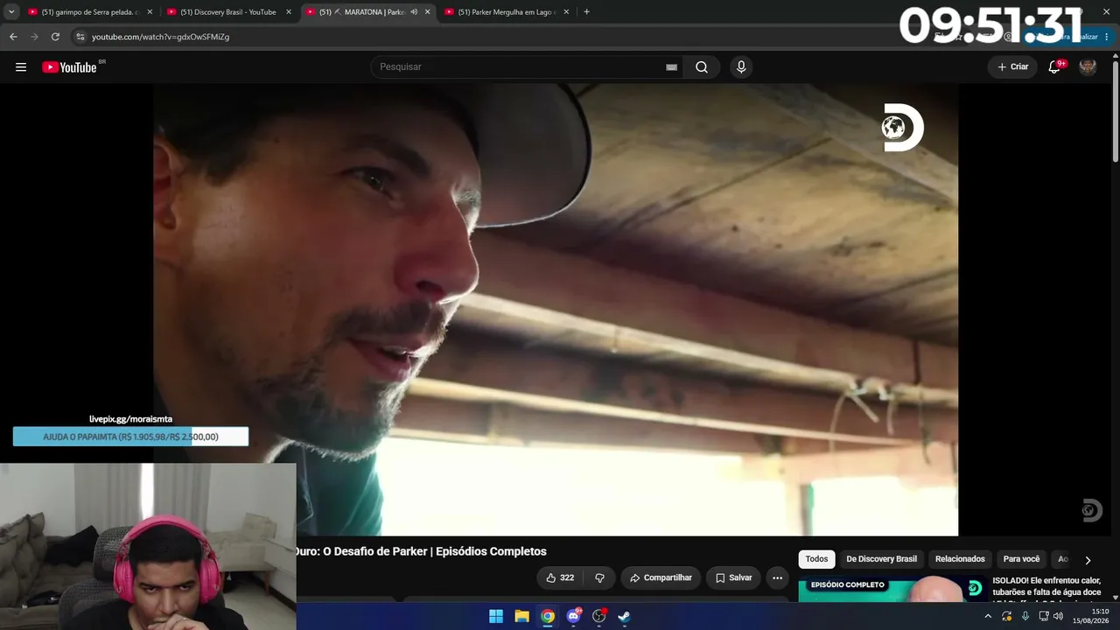Click the microphone icon in system tray
1120x630 pixels.
(x=1025, y=616)
